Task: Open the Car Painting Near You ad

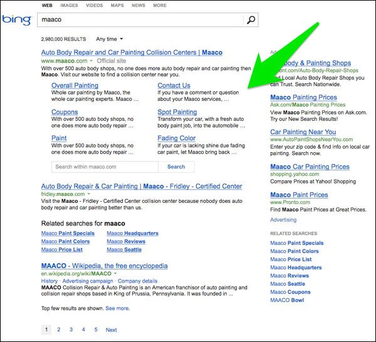Action: [x=303, y=132]
